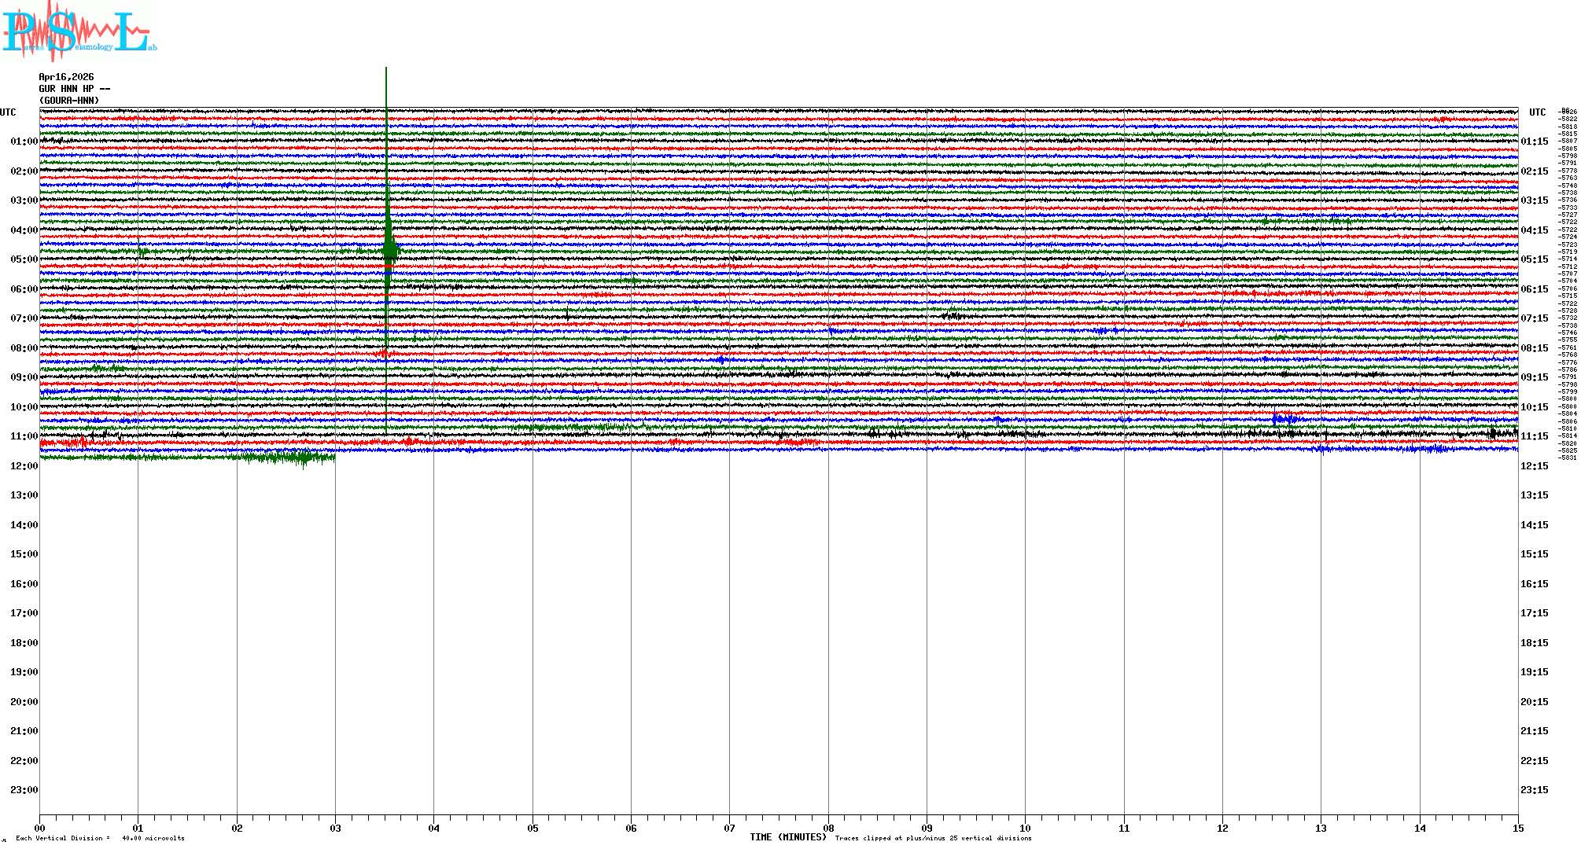Click the TIME (MINUTES) axis title
The width and height of the screenshot is (1581, 849).
[x=788, y=837]
